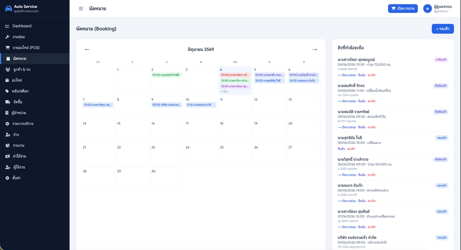Click the 14:00 event on June 6

point(303,81)
